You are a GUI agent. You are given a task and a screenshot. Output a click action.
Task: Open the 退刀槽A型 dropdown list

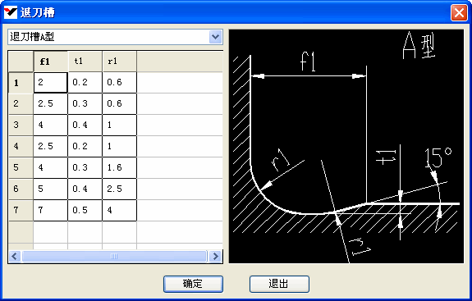click(x=216, y=37)
